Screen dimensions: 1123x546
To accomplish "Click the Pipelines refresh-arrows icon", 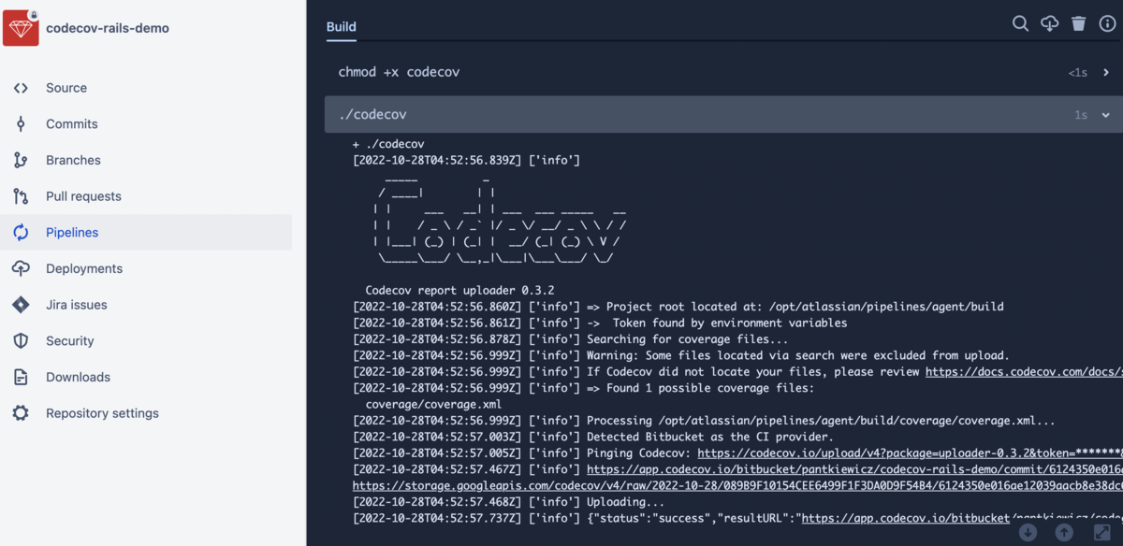I will (x=21, y=233).
